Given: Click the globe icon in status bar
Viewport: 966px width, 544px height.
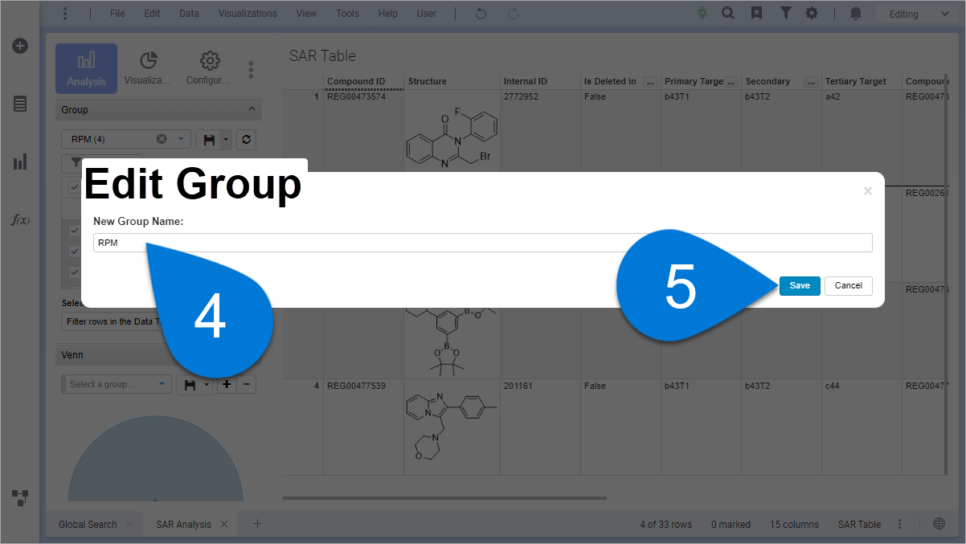Looking at the screenshot, I should [x=939, y=524].
